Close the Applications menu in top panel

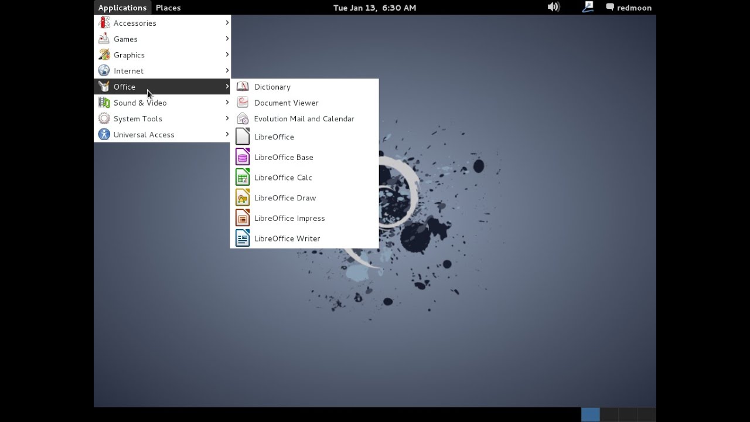[x=122, y=8]
